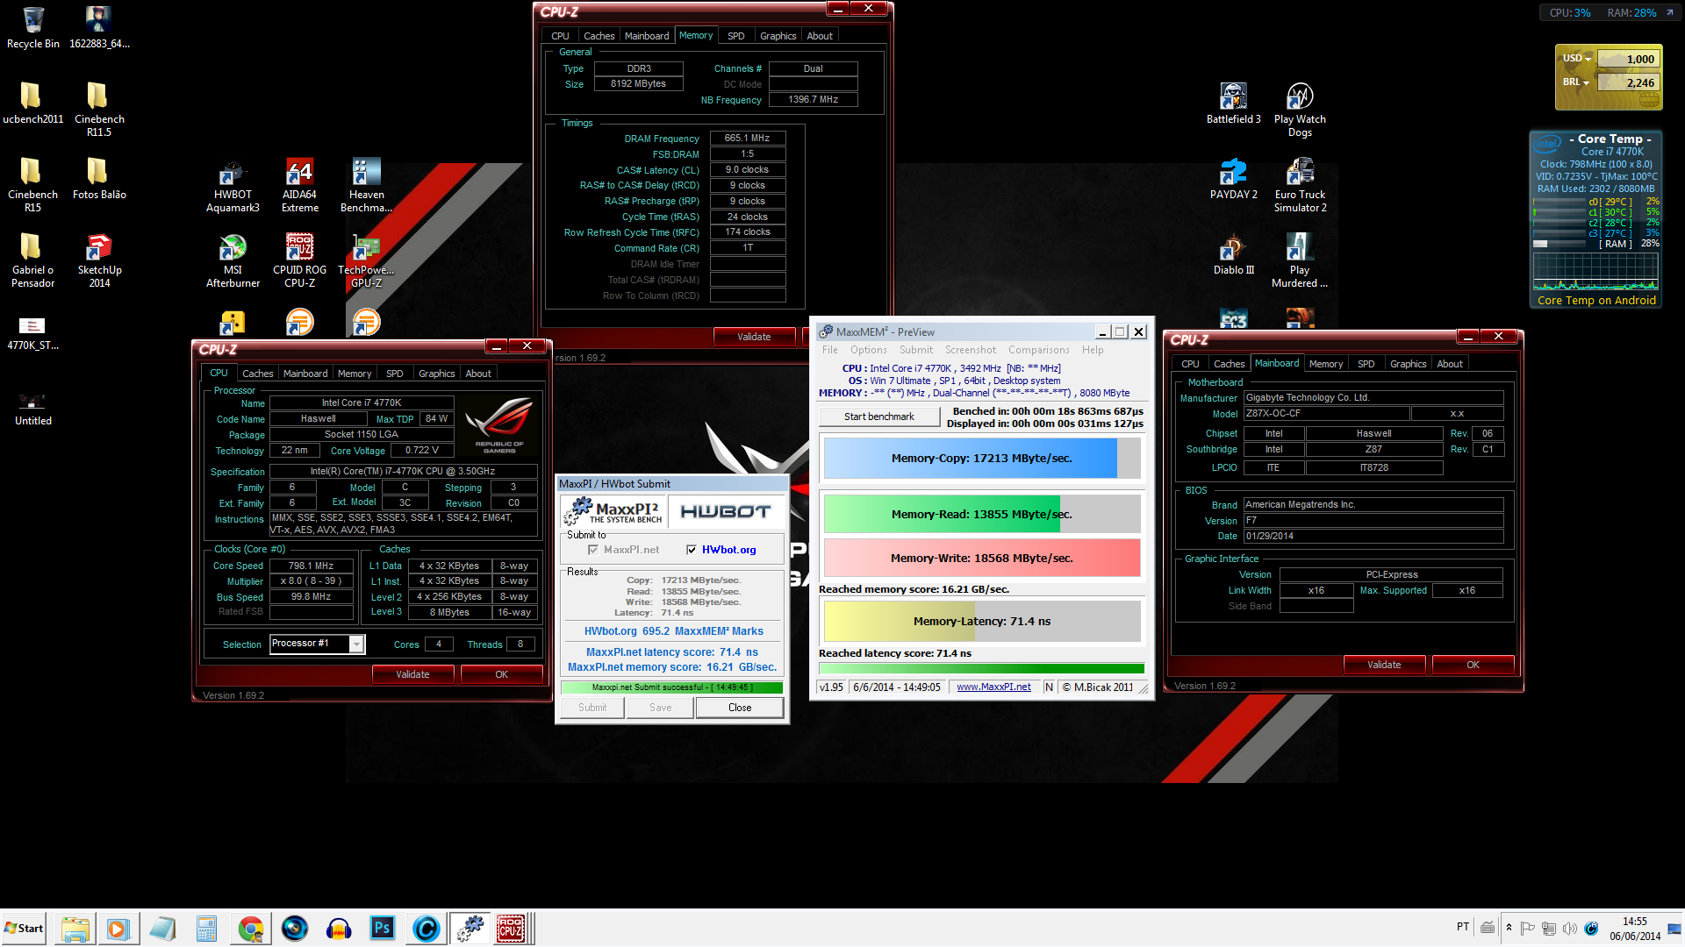Click OK in mainboard CPU-Z window
Image resolution: width=1685 pixels, height=947 pixels.
1473,665
